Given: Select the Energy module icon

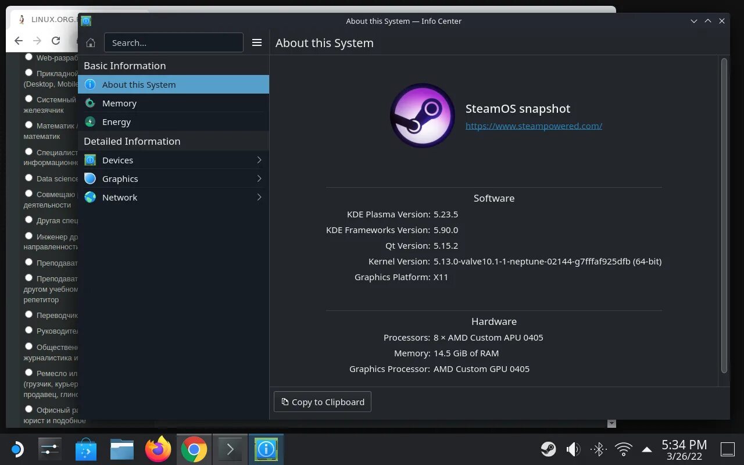Looking at the screenshot, I should click(x=90, y=121).
